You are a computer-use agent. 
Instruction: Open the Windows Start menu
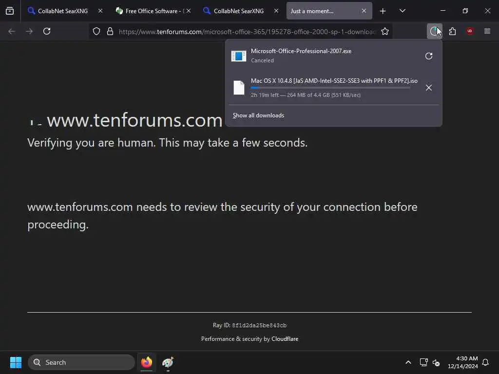pyautogui.click(x=16, y=362)
